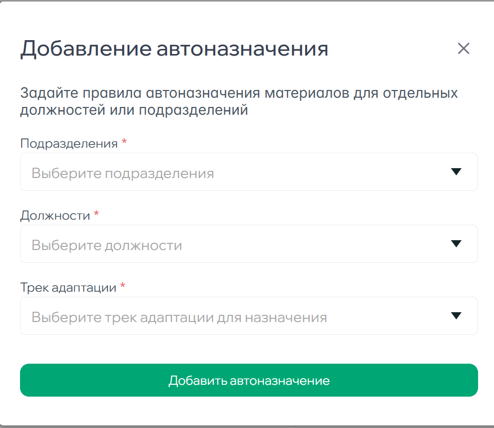The height and width of the screenshot is (428, 494).
Task: Select the Трек адаптации field label
Action: (x=68, y=288)
